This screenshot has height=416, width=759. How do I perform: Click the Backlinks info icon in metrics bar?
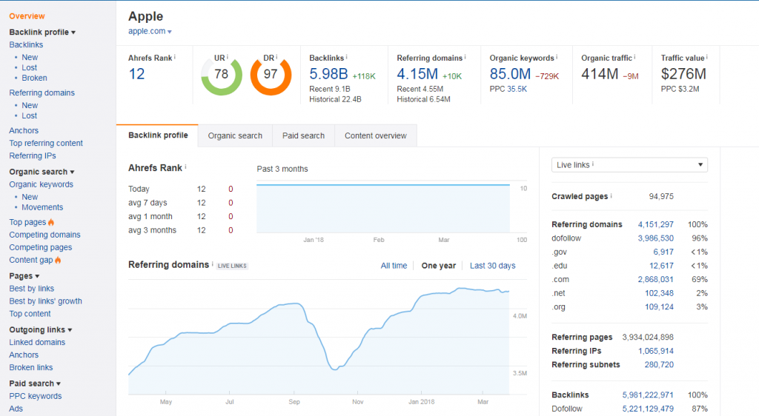coord(347,57)
